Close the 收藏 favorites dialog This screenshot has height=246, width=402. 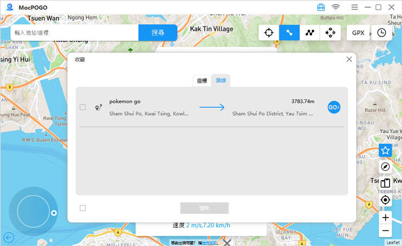click(349, 59)
